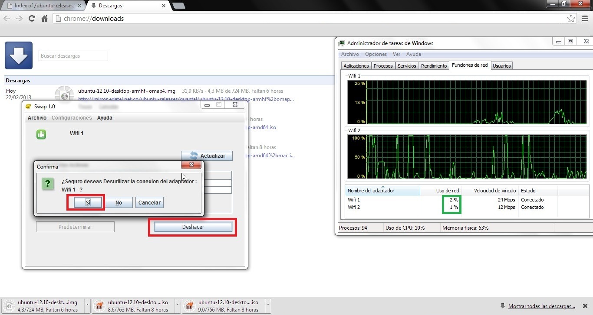The height and width of the screenshot is (315, 593).
Task: Click 'Wifi 1' label in Swap window
Action: tap(76, 133)
